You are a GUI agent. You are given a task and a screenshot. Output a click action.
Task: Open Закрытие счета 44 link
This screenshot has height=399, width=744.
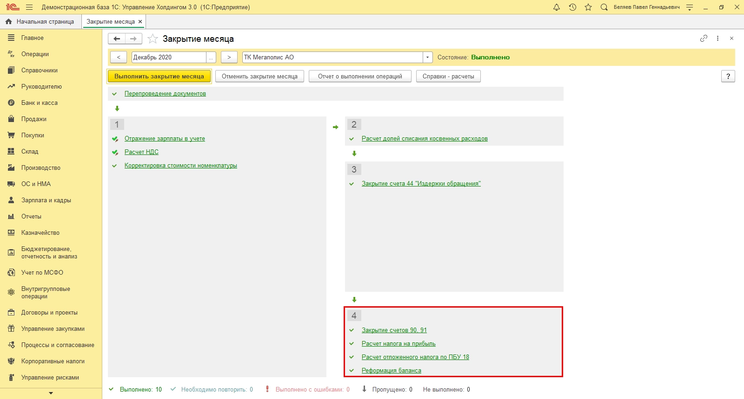[421, 184]
